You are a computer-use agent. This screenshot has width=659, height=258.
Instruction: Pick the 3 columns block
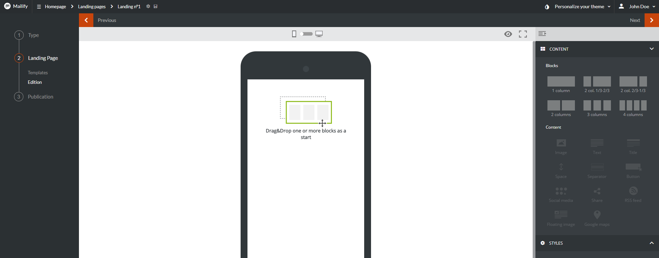[597, 108]
